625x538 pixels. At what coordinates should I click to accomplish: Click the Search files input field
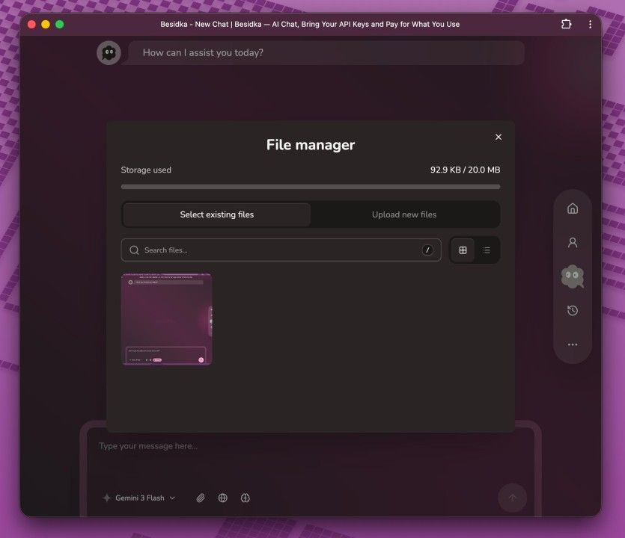(281, 250)
